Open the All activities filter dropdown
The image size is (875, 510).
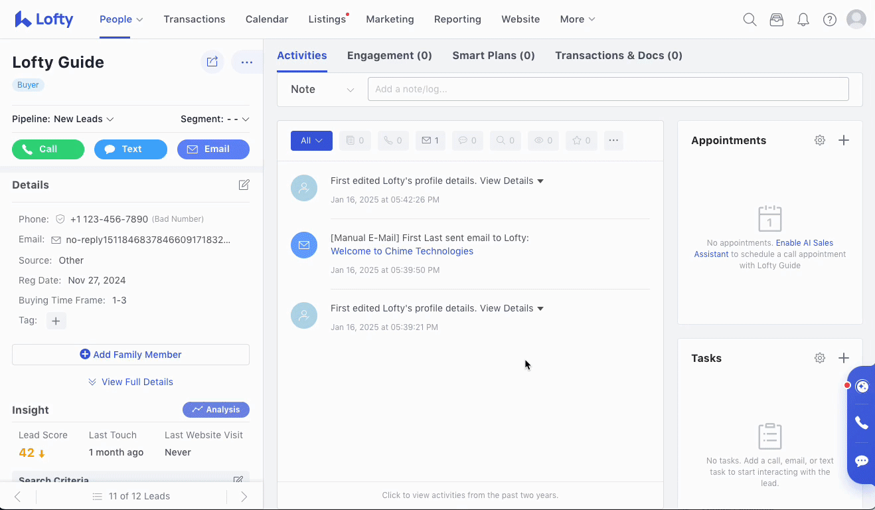tap(311, 141)
